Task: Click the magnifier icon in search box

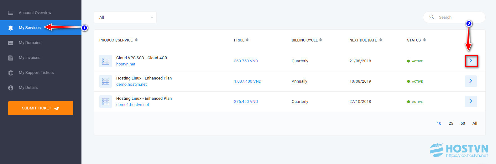Action: 431,17
